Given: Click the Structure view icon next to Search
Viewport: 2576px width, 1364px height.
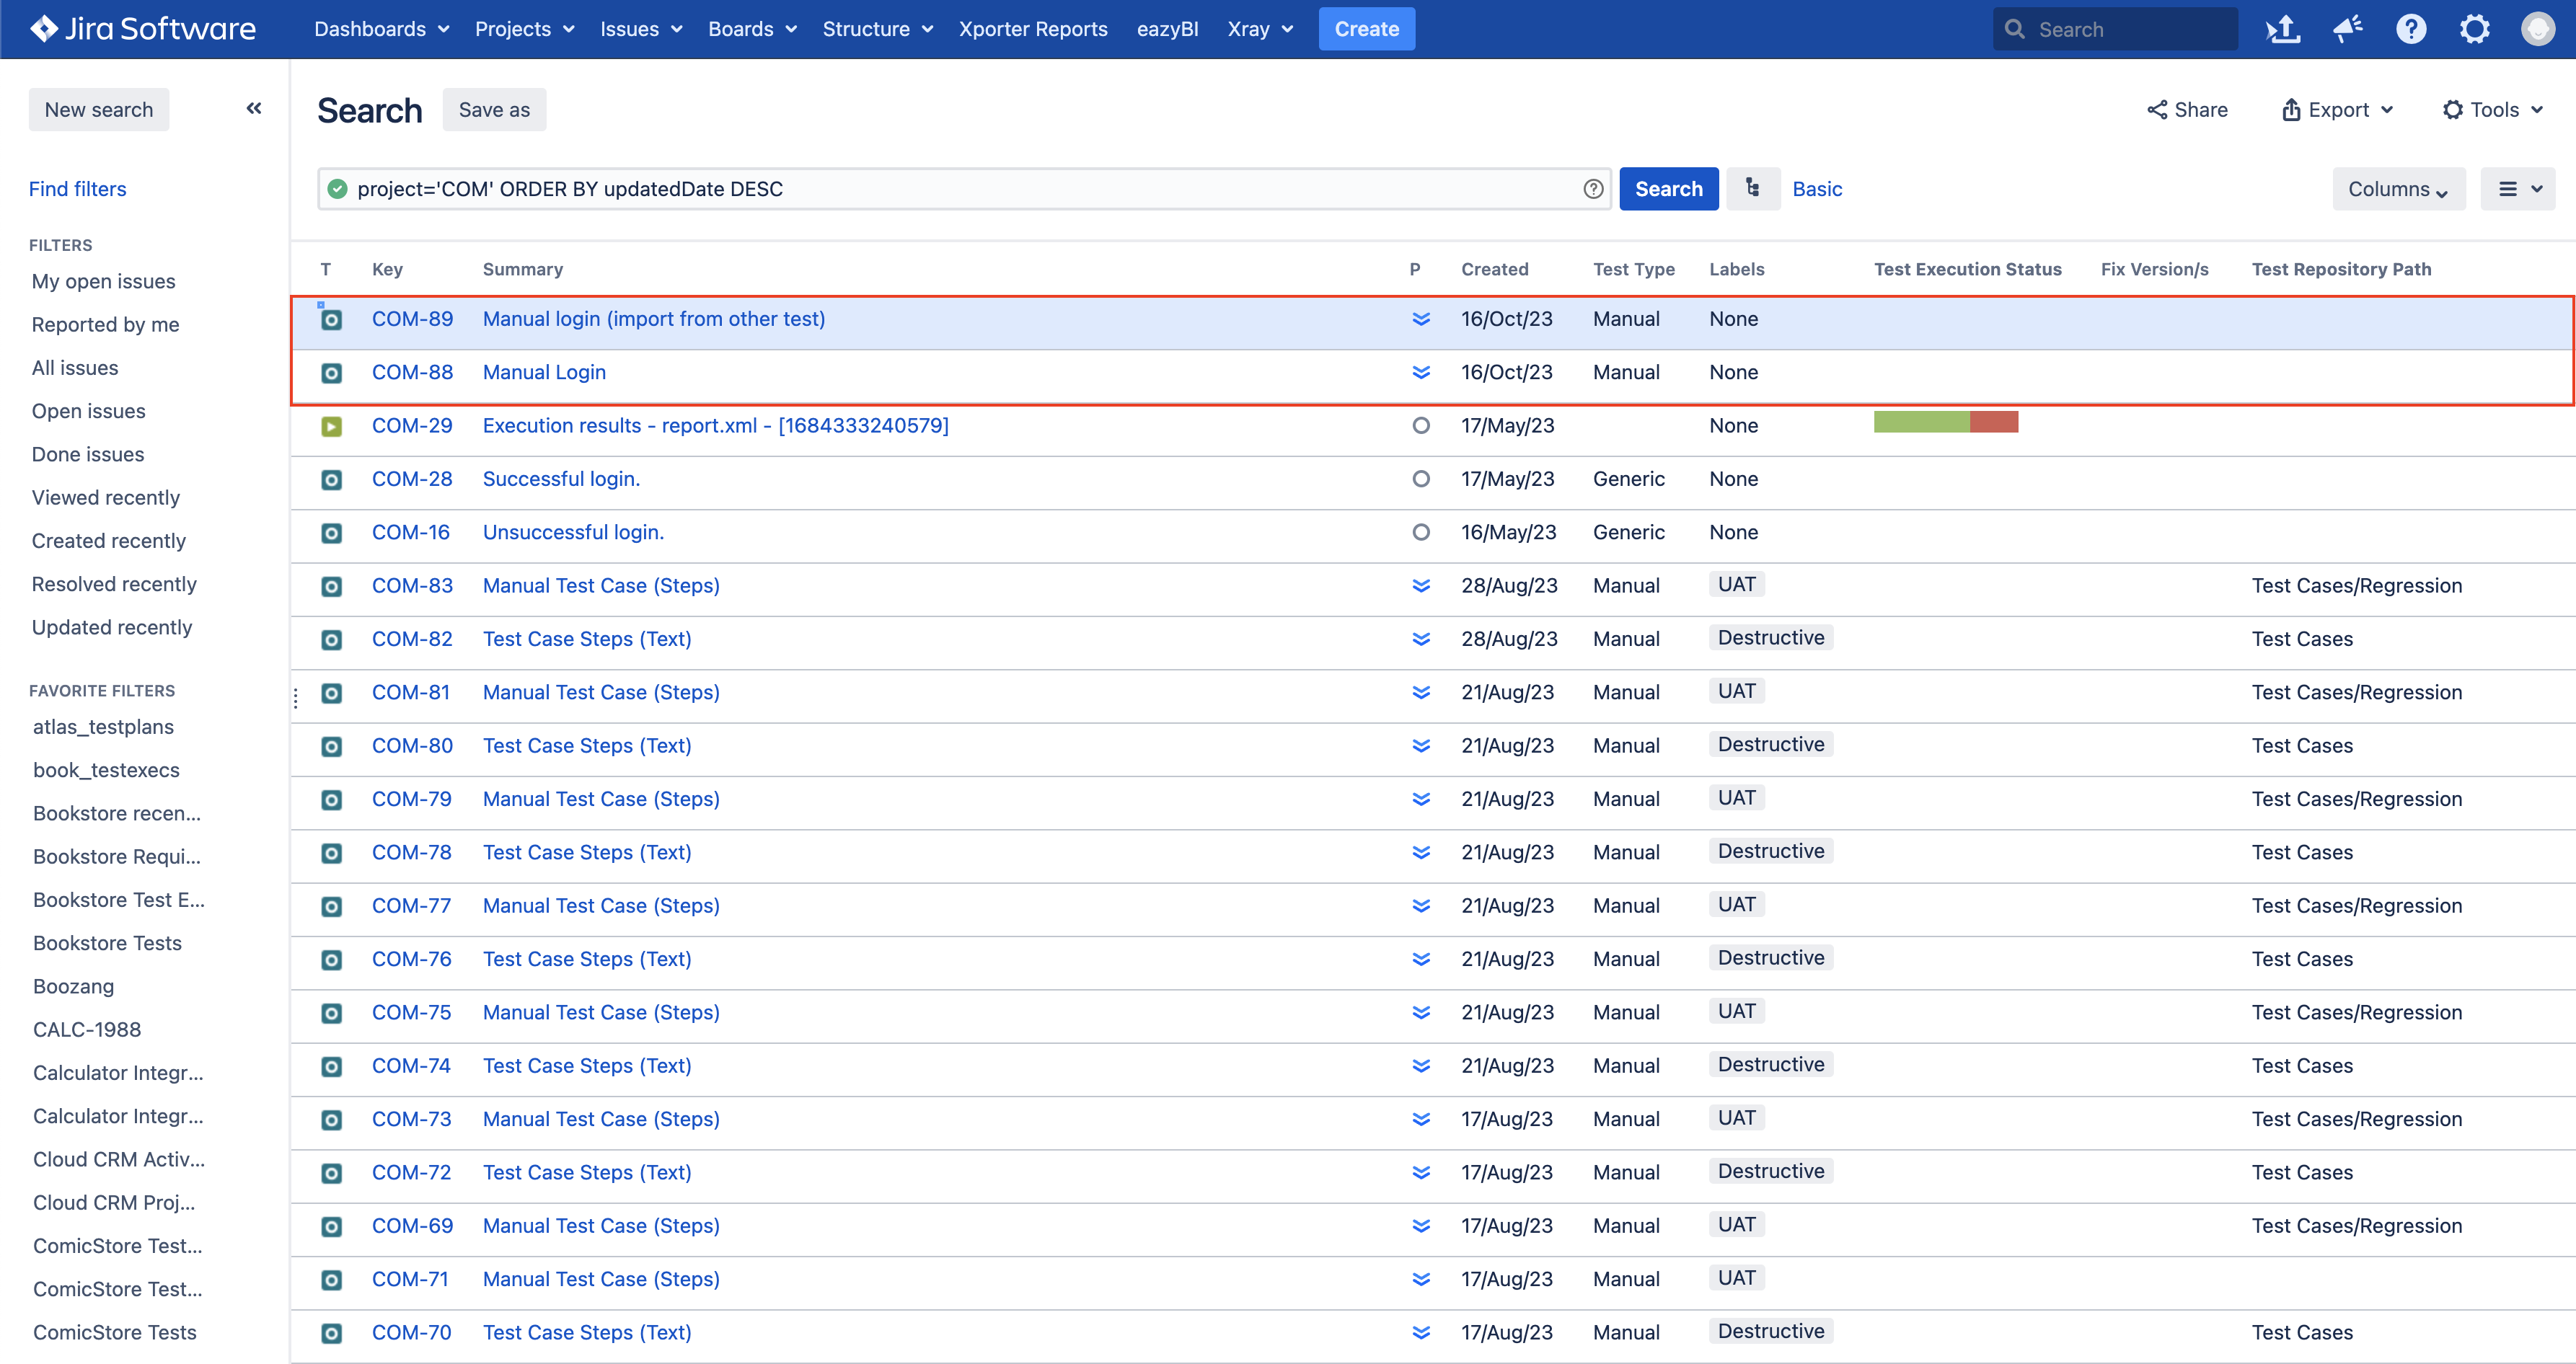Looking at the screenshot, I should 1753,189.
